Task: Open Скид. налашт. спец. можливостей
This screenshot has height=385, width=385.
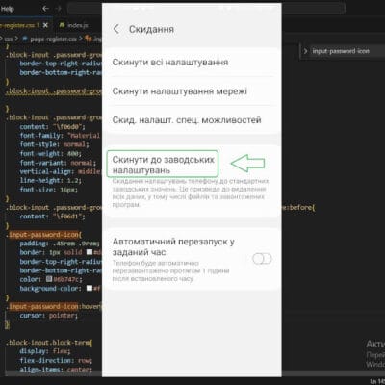Action: click(192, 120)
